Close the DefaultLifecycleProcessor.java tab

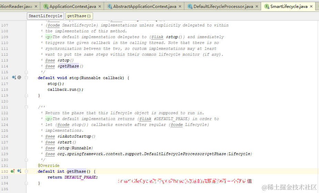(257, 7)
